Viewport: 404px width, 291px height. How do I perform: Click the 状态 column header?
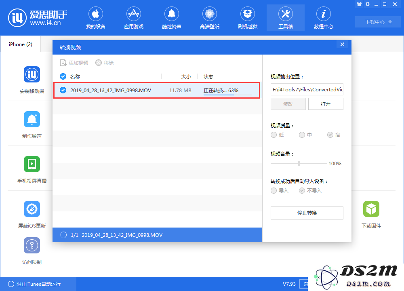point(208,76)
